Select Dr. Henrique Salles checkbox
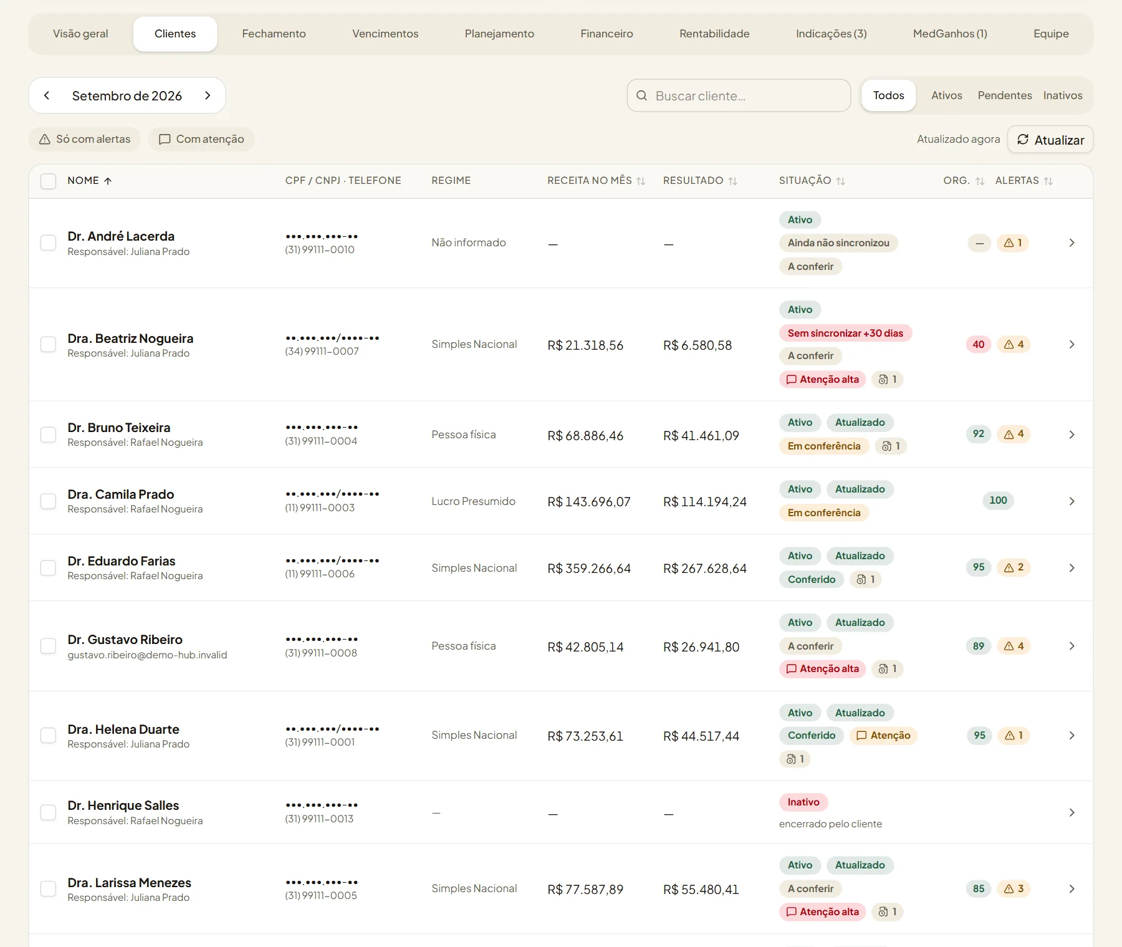This screenshot has height=947, width=1122. (48, 812)
